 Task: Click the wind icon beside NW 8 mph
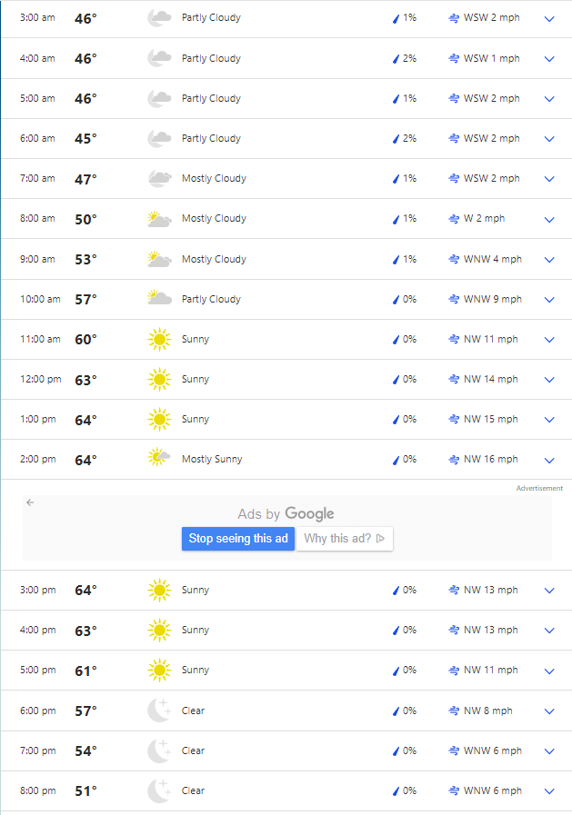pyautogui.click(x=454, y=711)
